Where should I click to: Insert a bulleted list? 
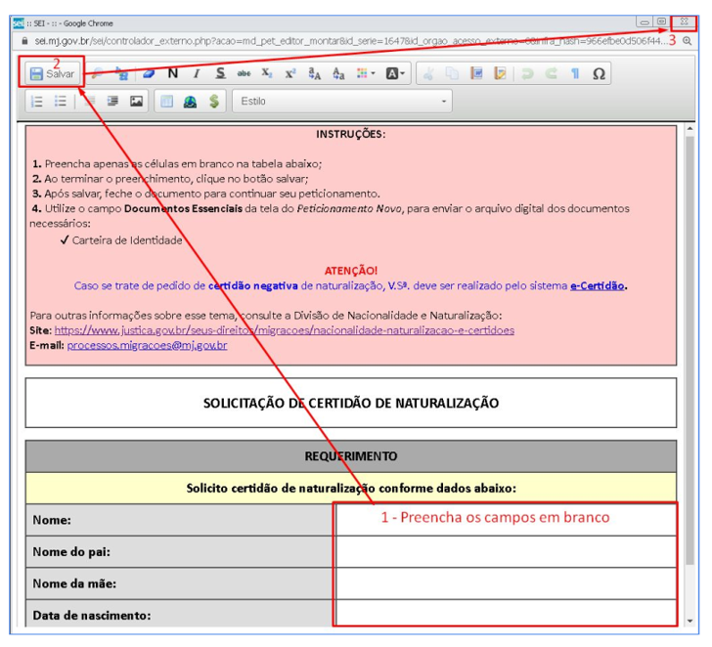[x=61, y=101]
